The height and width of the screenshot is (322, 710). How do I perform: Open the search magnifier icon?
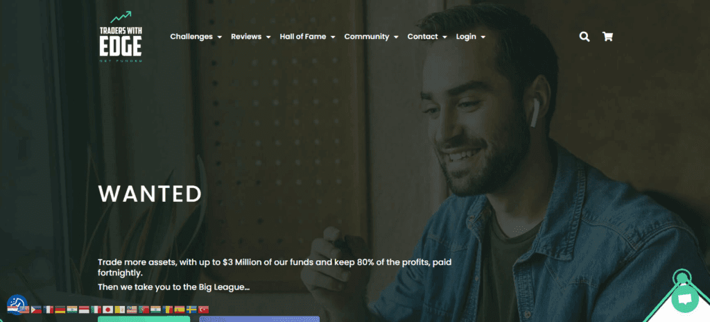(x=585, y=37)
